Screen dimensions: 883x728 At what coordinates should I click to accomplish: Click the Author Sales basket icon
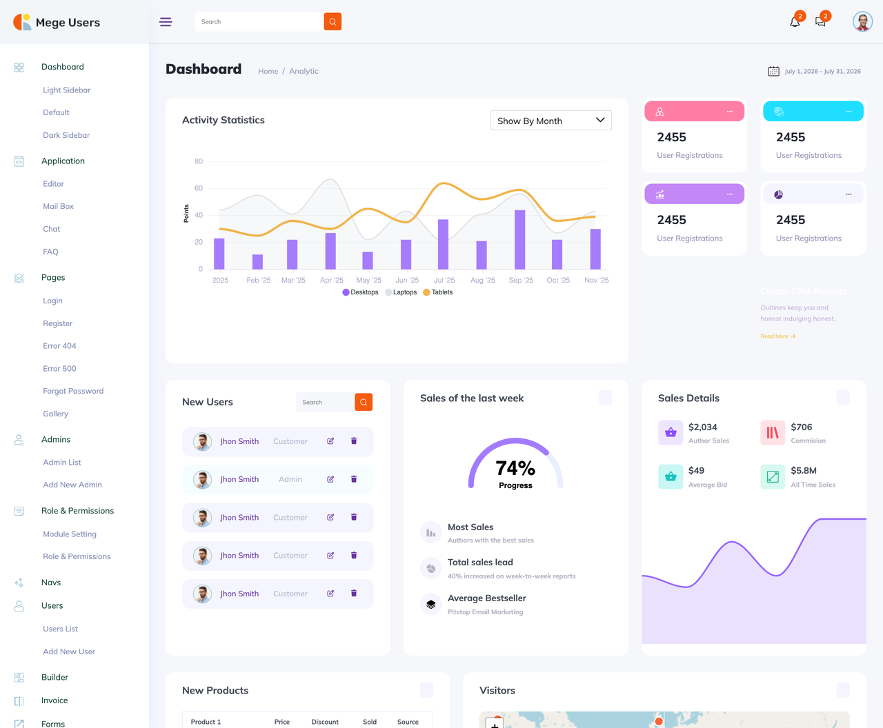(671, 433)
